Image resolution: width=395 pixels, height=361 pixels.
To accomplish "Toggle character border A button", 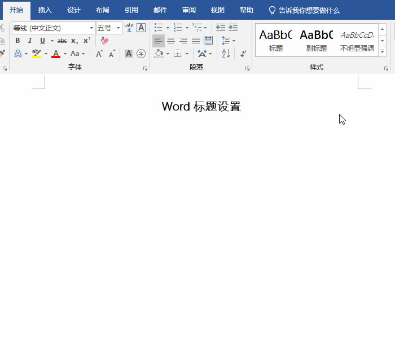I will (x=141, y=28).
